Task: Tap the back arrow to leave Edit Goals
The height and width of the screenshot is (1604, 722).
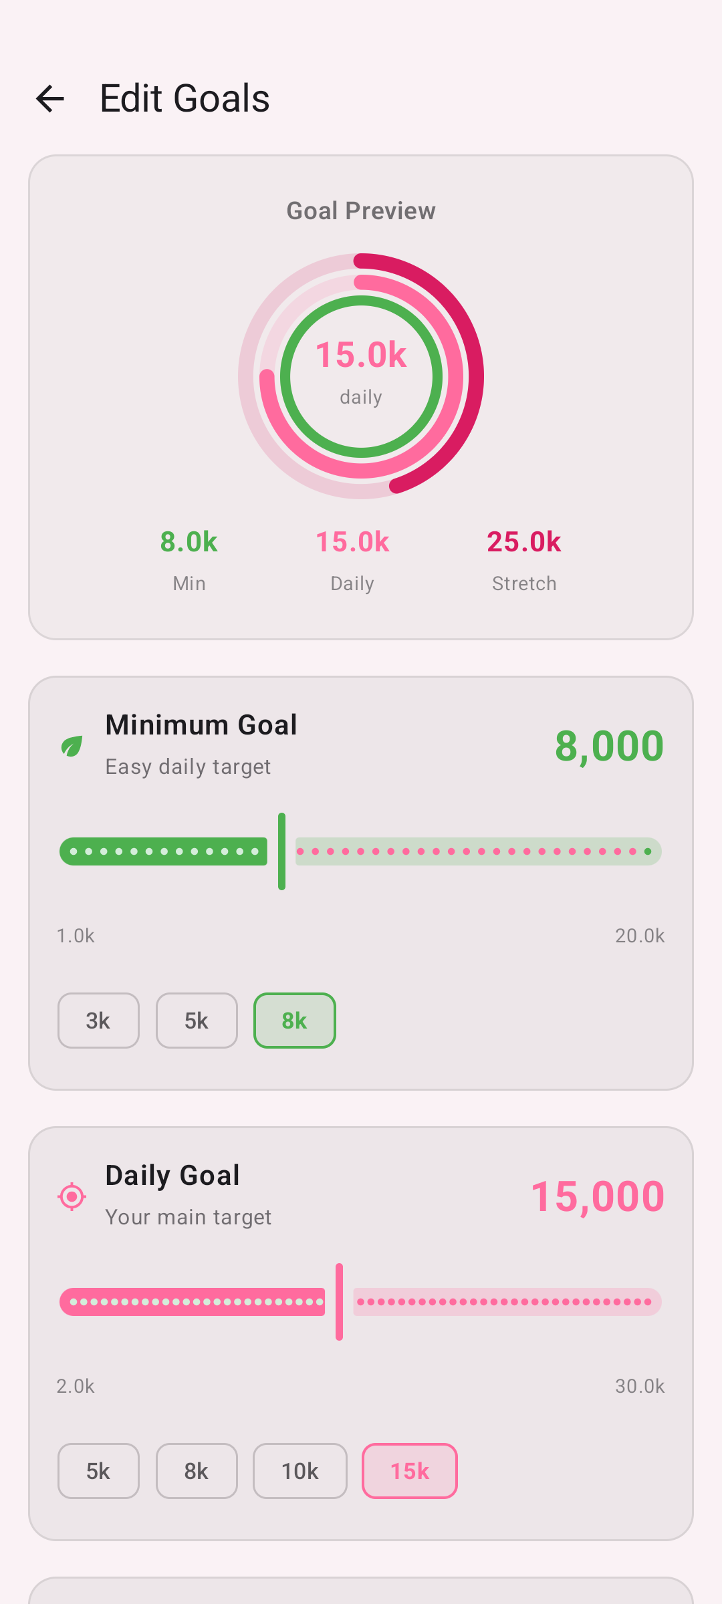Action: coord(50,99)
